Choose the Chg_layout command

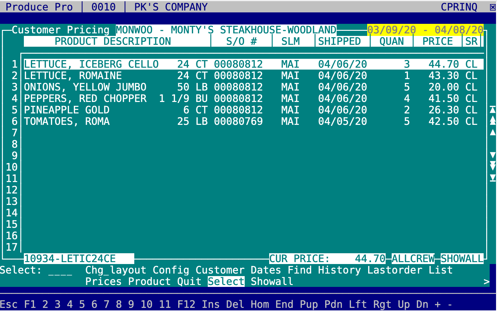click(x=116, y=270)
